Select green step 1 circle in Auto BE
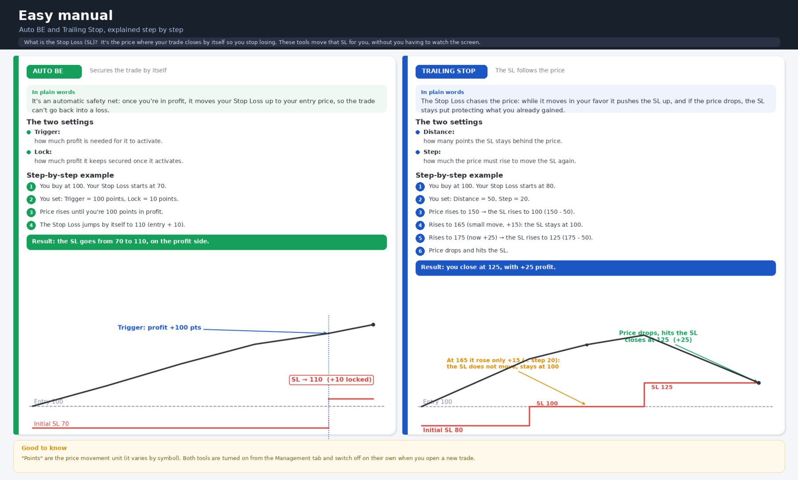Screen dimensions: 798x480 (31, 187)
